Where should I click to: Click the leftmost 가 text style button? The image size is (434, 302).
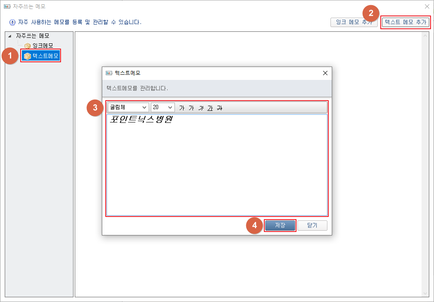point(182,108)
